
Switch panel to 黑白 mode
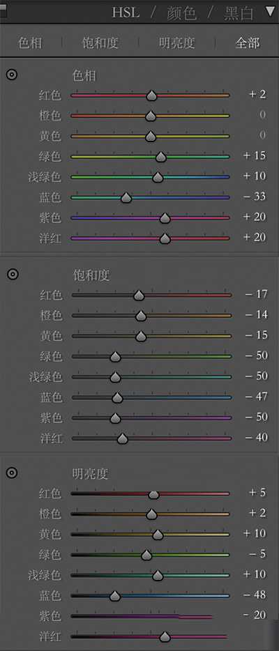click(239, 13)
